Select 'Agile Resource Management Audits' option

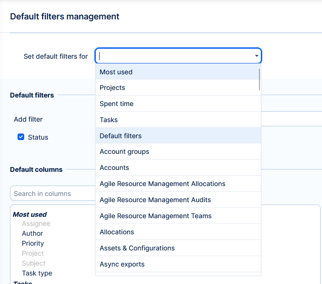(177, 200)
